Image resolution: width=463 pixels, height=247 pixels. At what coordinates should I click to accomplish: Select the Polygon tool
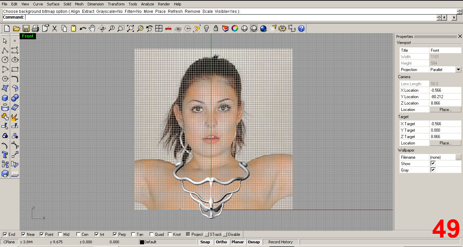[5, 79]
